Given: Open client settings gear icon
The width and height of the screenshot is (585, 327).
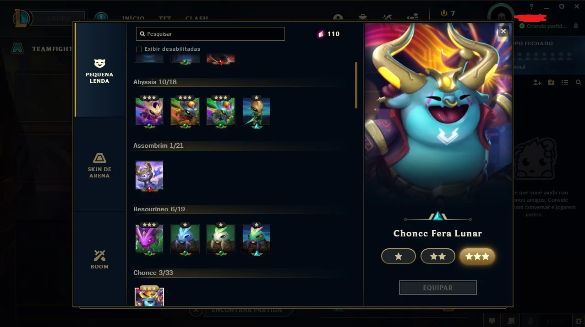Looking at the screenshot, I should click(562, 6).
